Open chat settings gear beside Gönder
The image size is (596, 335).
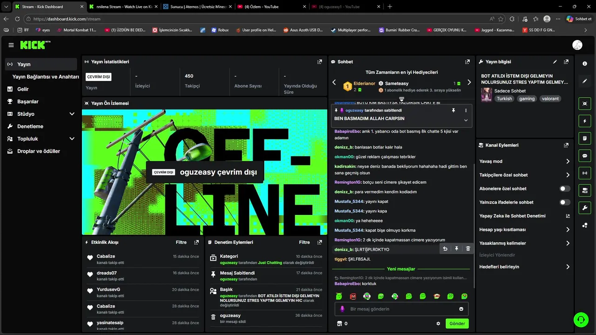point(438,323)
